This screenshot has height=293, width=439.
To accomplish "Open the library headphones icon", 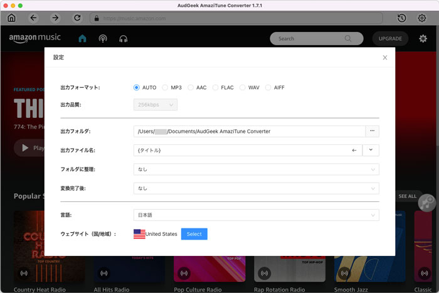I will (x=123, y=39).
